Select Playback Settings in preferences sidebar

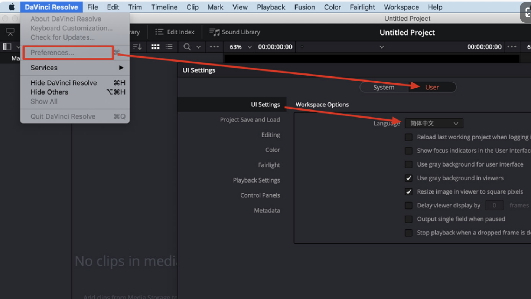[x=256, y=180]
